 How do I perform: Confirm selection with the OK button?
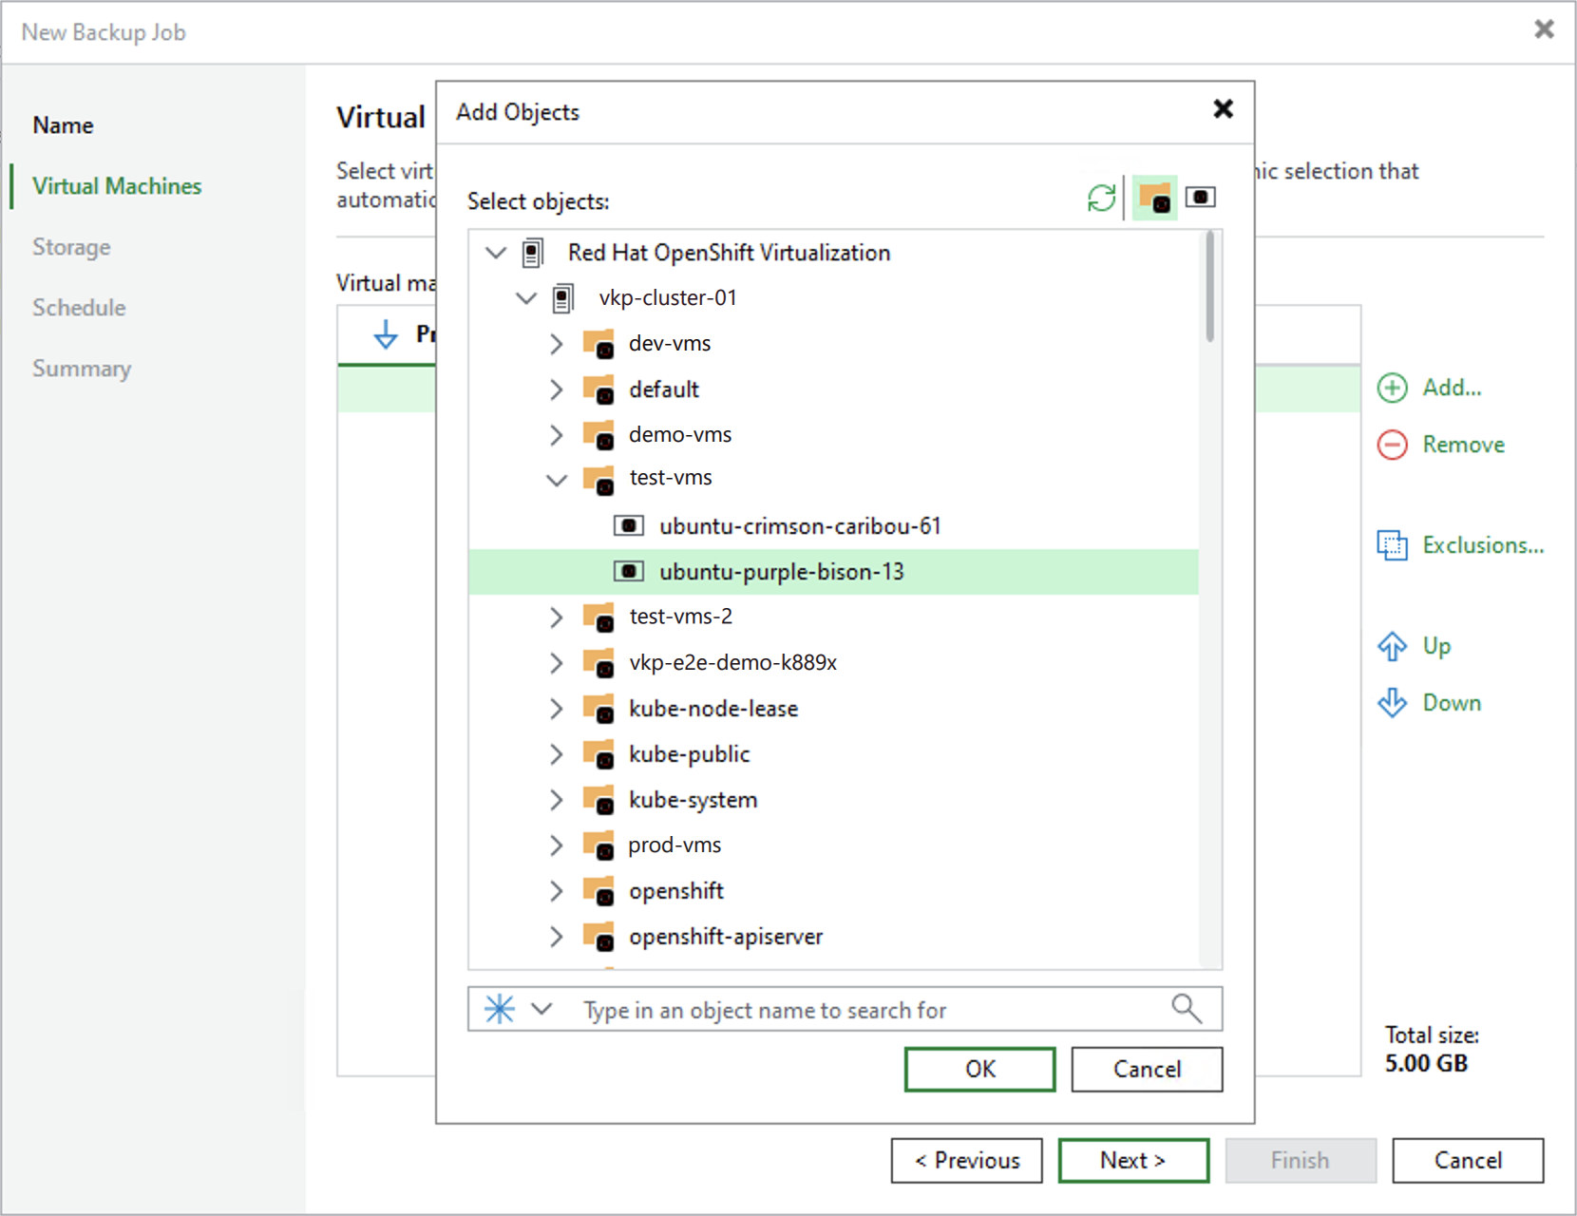coord(979,1070)
